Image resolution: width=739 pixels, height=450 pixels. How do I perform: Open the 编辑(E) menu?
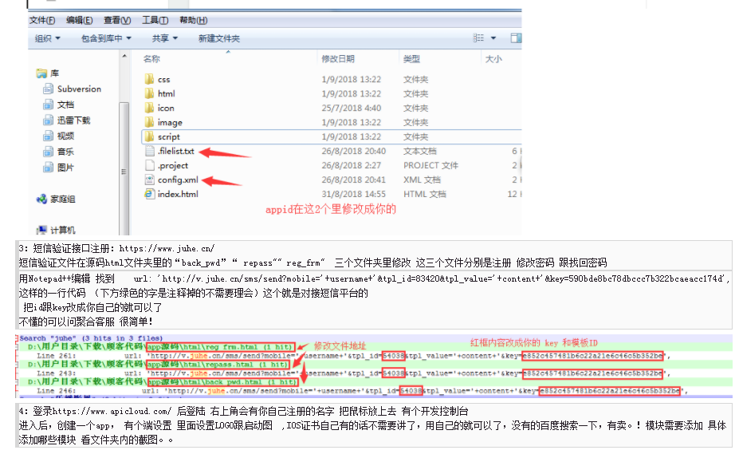(79, 20)
